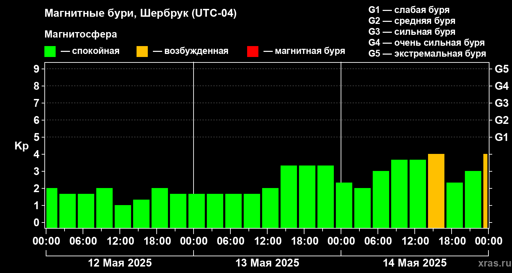Click the legend label '— возбужденная'
Screen dimensions: 512x273
coord(190,51)
